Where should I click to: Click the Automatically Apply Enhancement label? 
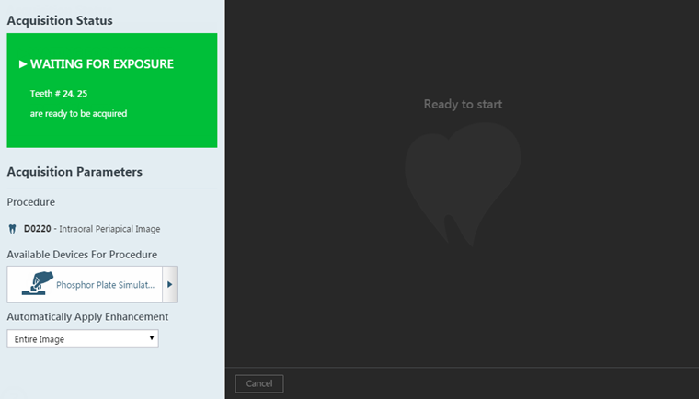(x=87, y=316)
